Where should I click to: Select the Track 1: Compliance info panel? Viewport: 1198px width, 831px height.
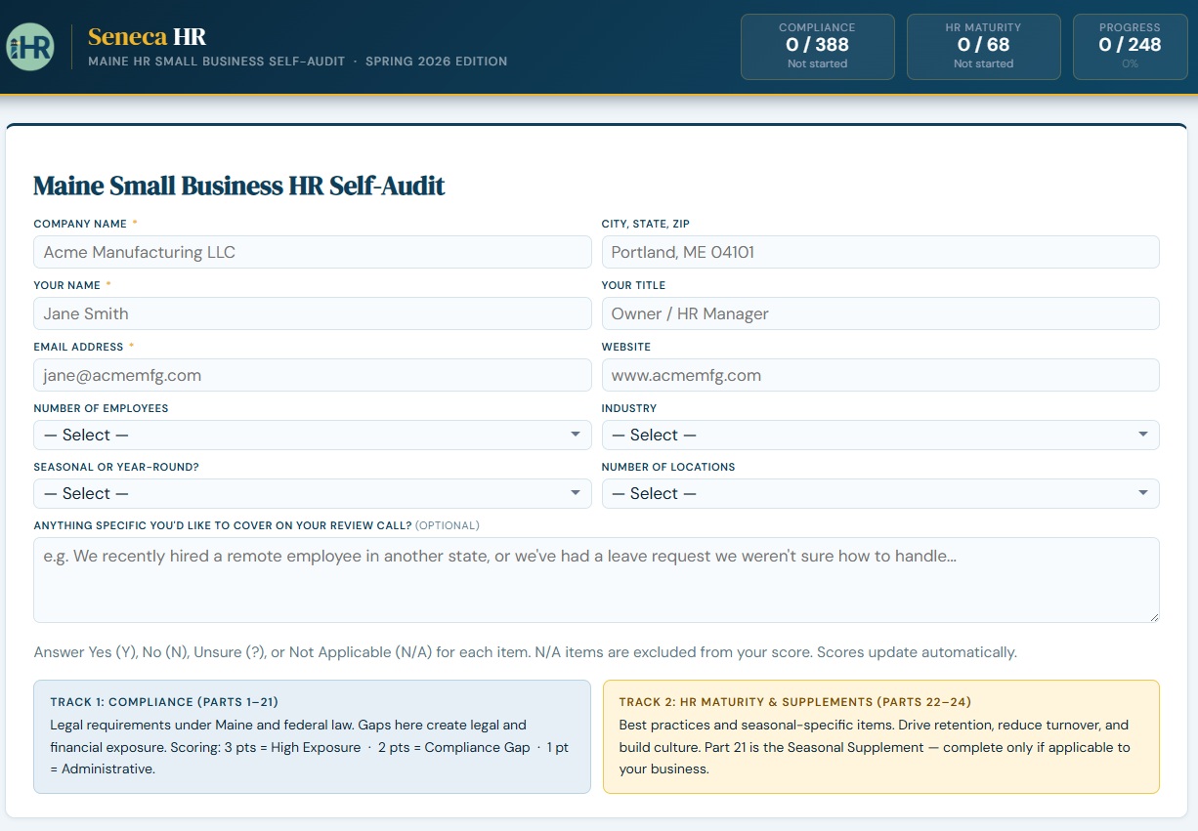click(x=312, y=736)
